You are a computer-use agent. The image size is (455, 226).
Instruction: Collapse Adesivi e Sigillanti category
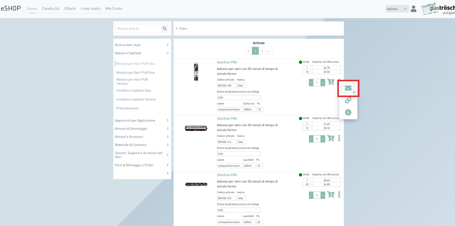coord(142,53)
